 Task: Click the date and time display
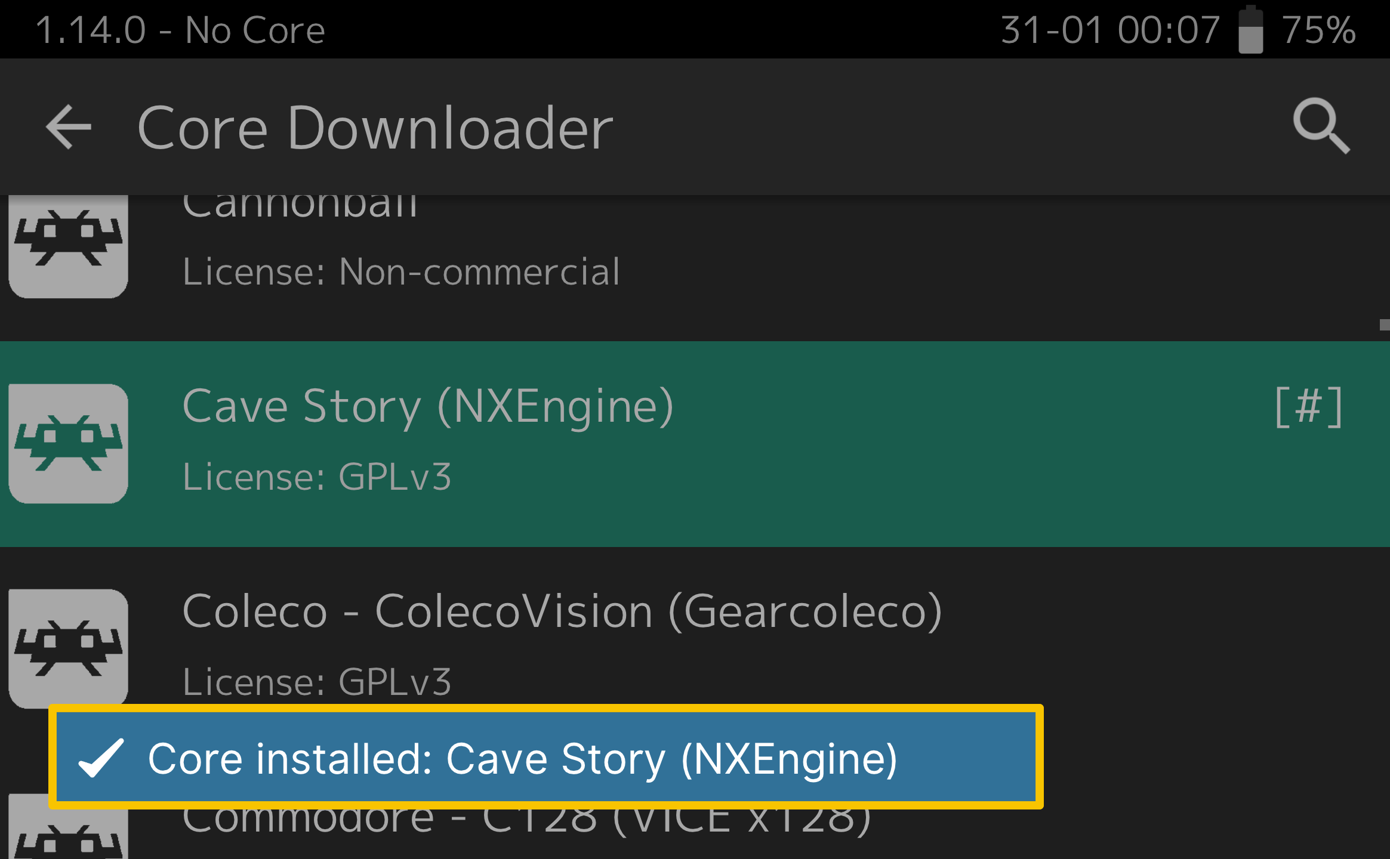tap(1110, 30)
